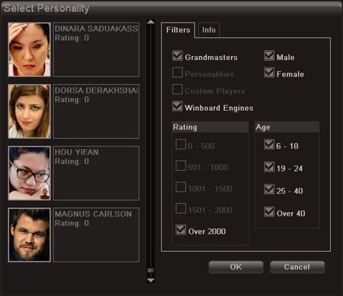343x296 pixels.
Task: Check the 1001 - 1500 rating box
Action: (x=181, y=187)
